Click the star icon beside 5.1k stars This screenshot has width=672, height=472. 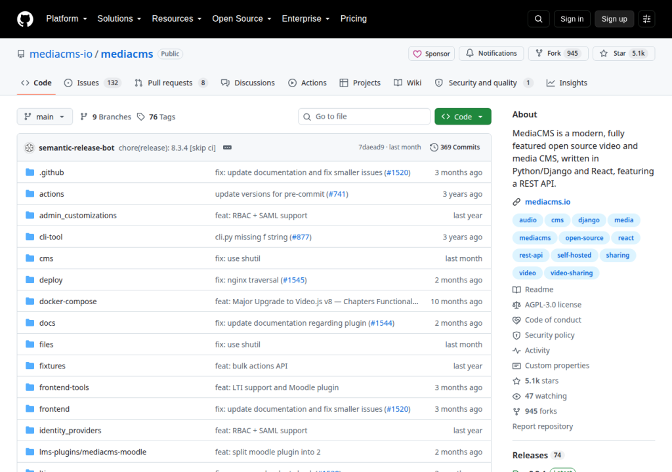click(x=516, y=381)
